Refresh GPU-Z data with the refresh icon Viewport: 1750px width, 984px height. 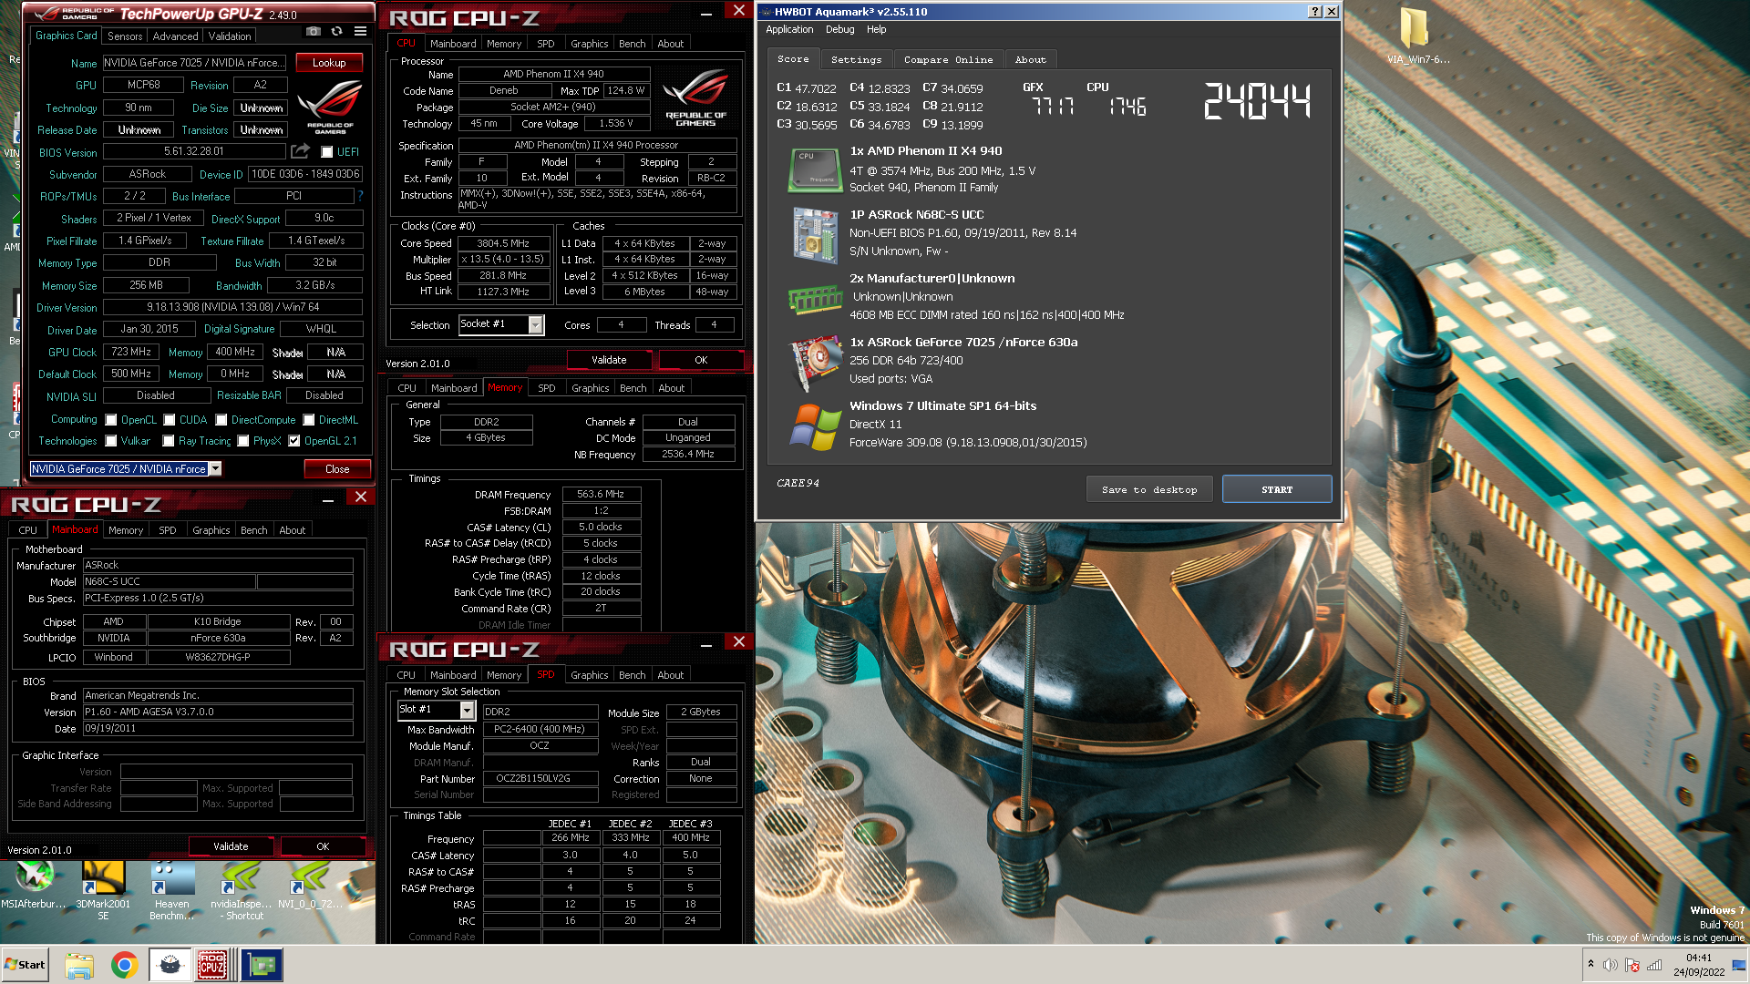(336, 31)
